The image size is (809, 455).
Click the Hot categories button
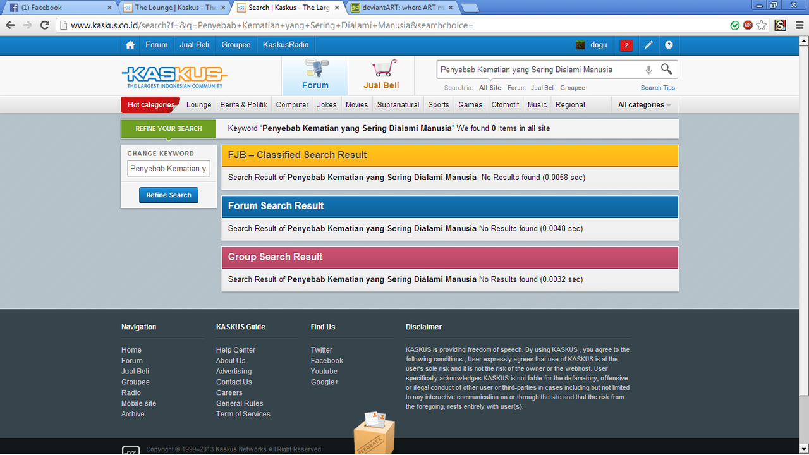point(150,105)
